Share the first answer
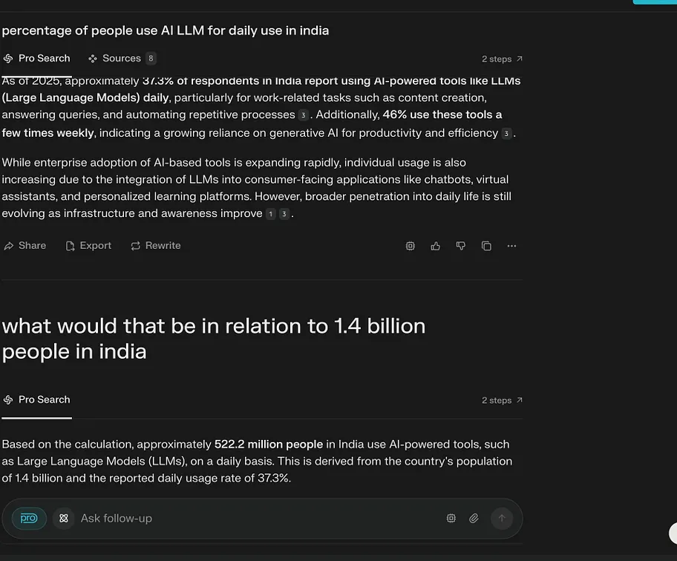This screenshot has height=561, width=677. 24,246
